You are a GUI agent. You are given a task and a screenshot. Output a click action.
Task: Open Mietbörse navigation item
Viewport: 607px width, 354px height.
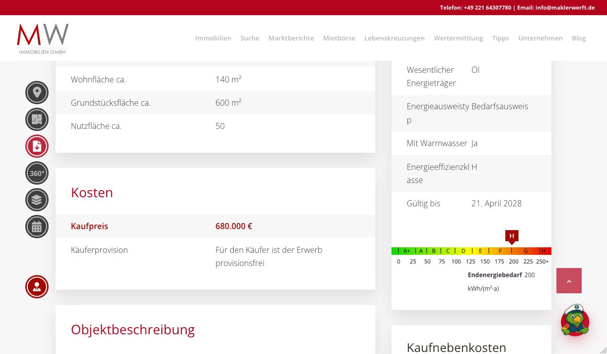tap(339, 38)
